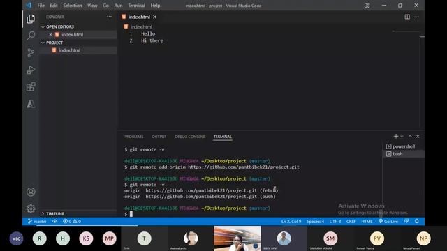Click the +80 participants bubble
This screenshot has height=251, width=447.
pos(16,238)
